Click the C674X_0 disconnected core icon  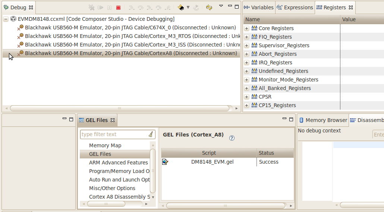coord(21,28)
